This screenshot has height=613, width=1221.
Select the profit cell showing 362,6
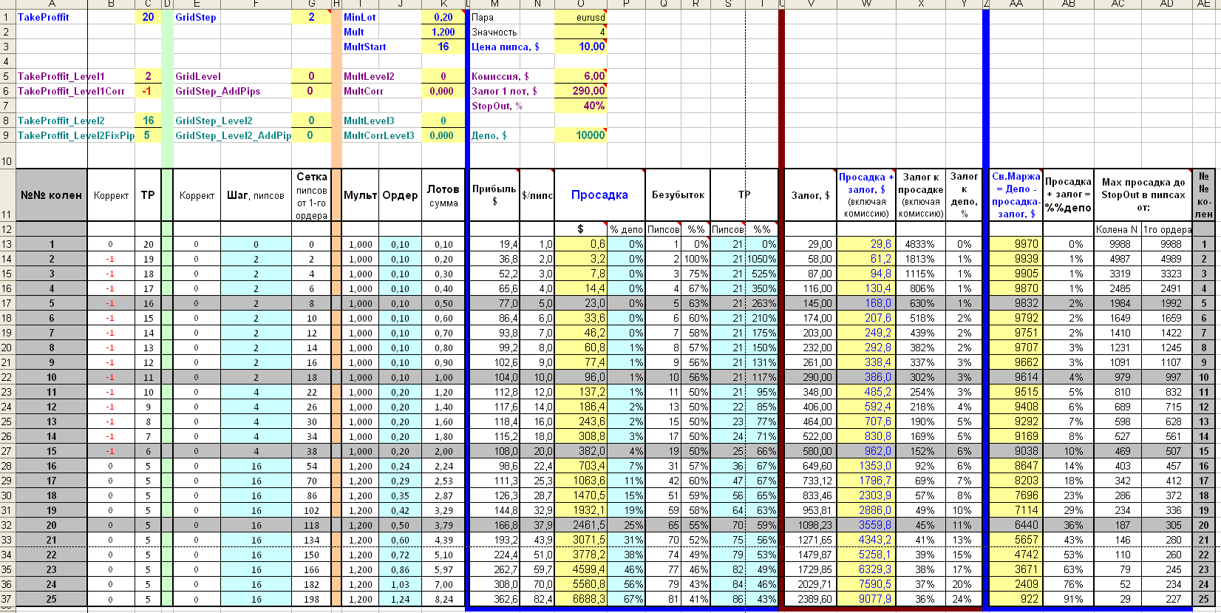[494, 599]
